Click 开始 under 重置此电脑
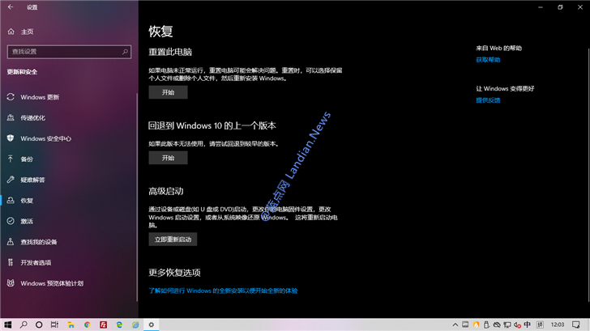590x331 pixels. 168,92
